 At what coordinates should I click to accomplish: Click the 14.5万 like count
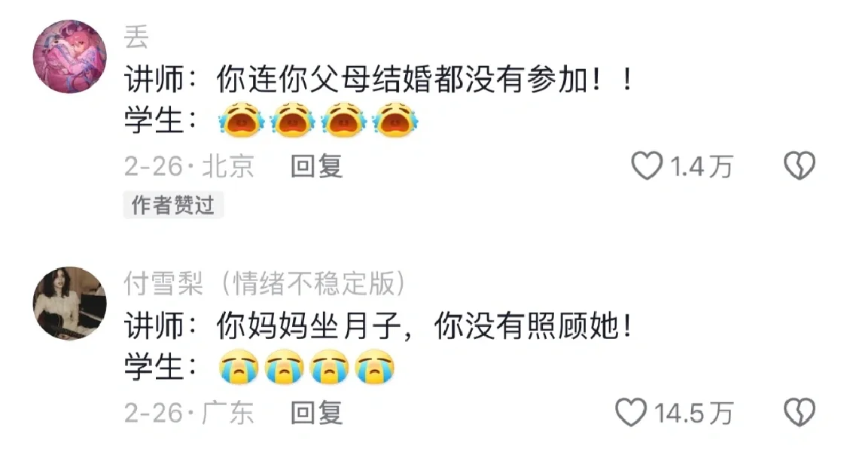point(694,413)
